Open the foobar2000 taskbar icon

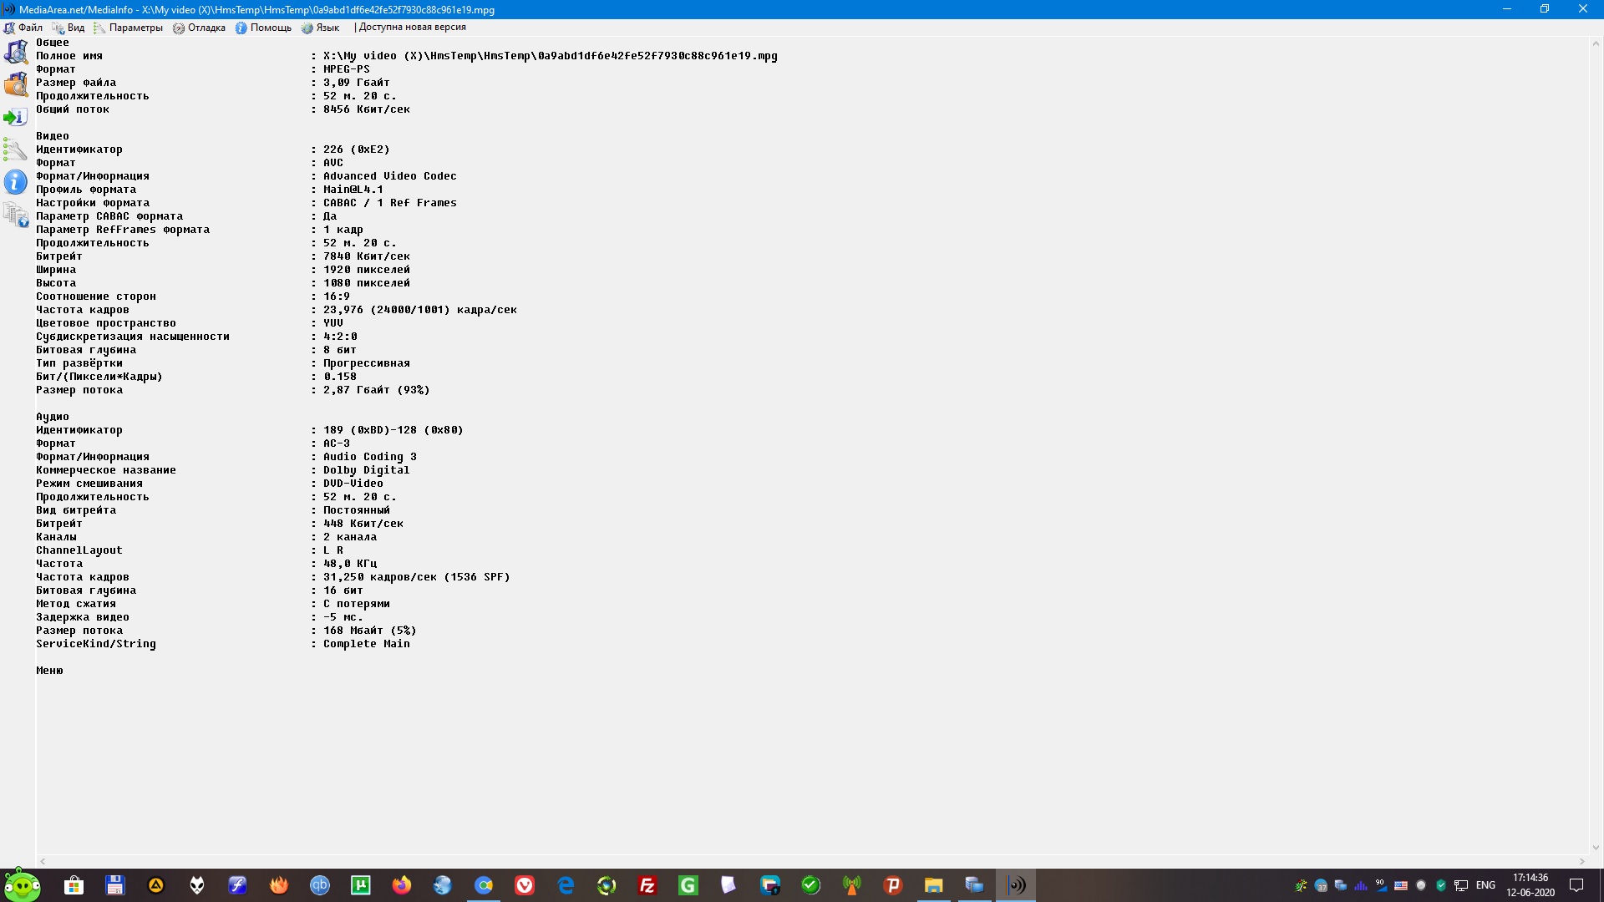point(197,885)
